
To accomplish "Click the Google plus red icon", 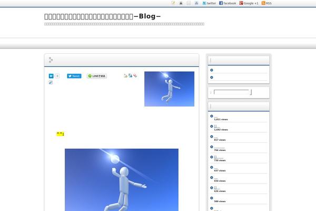I will [241, 3].
